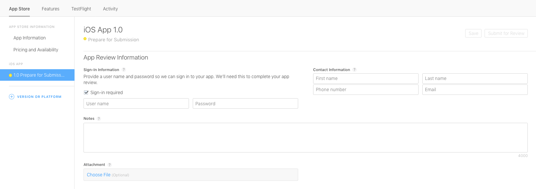Screen dimensions: 536x189
Task: Open the Activity tab
Action: pos(110,9)
